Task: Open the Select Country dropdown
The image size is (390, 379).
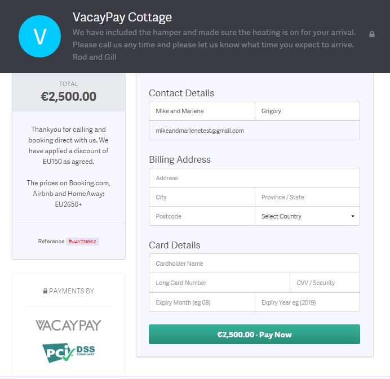Action: coord(307,216)
